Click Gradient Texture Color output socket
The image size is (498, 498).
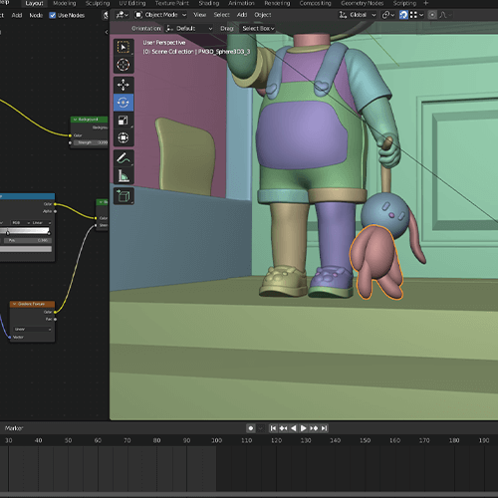click(55, 312)
